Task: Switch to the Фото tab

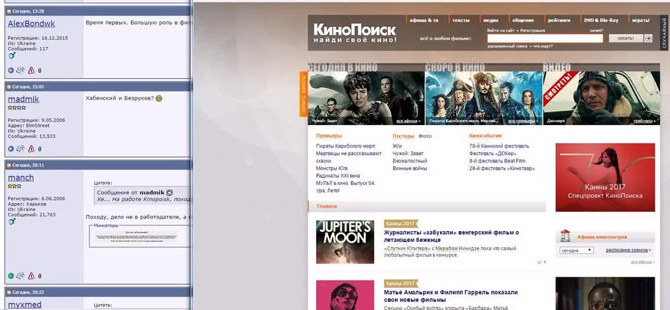Action: coord(425,136)
